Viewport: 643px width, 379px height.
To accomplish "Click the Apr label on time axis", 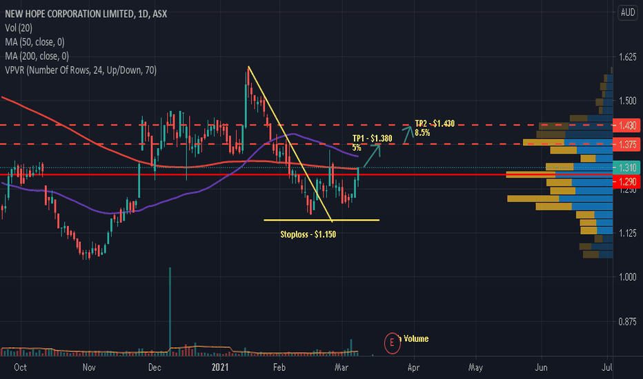I will (x=413, y=367).
